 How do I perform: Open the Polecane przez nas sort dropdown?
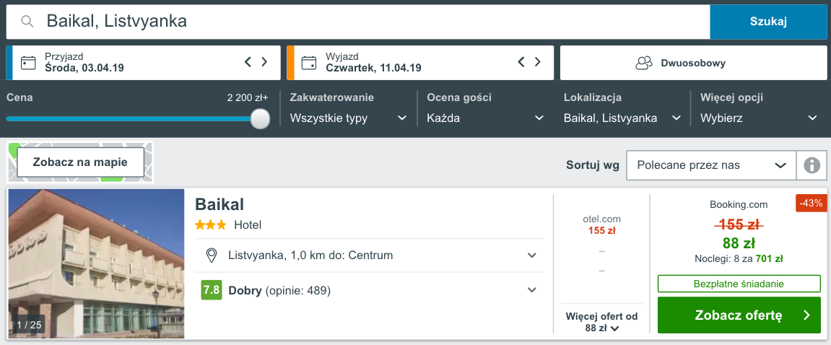pos(710,165)
